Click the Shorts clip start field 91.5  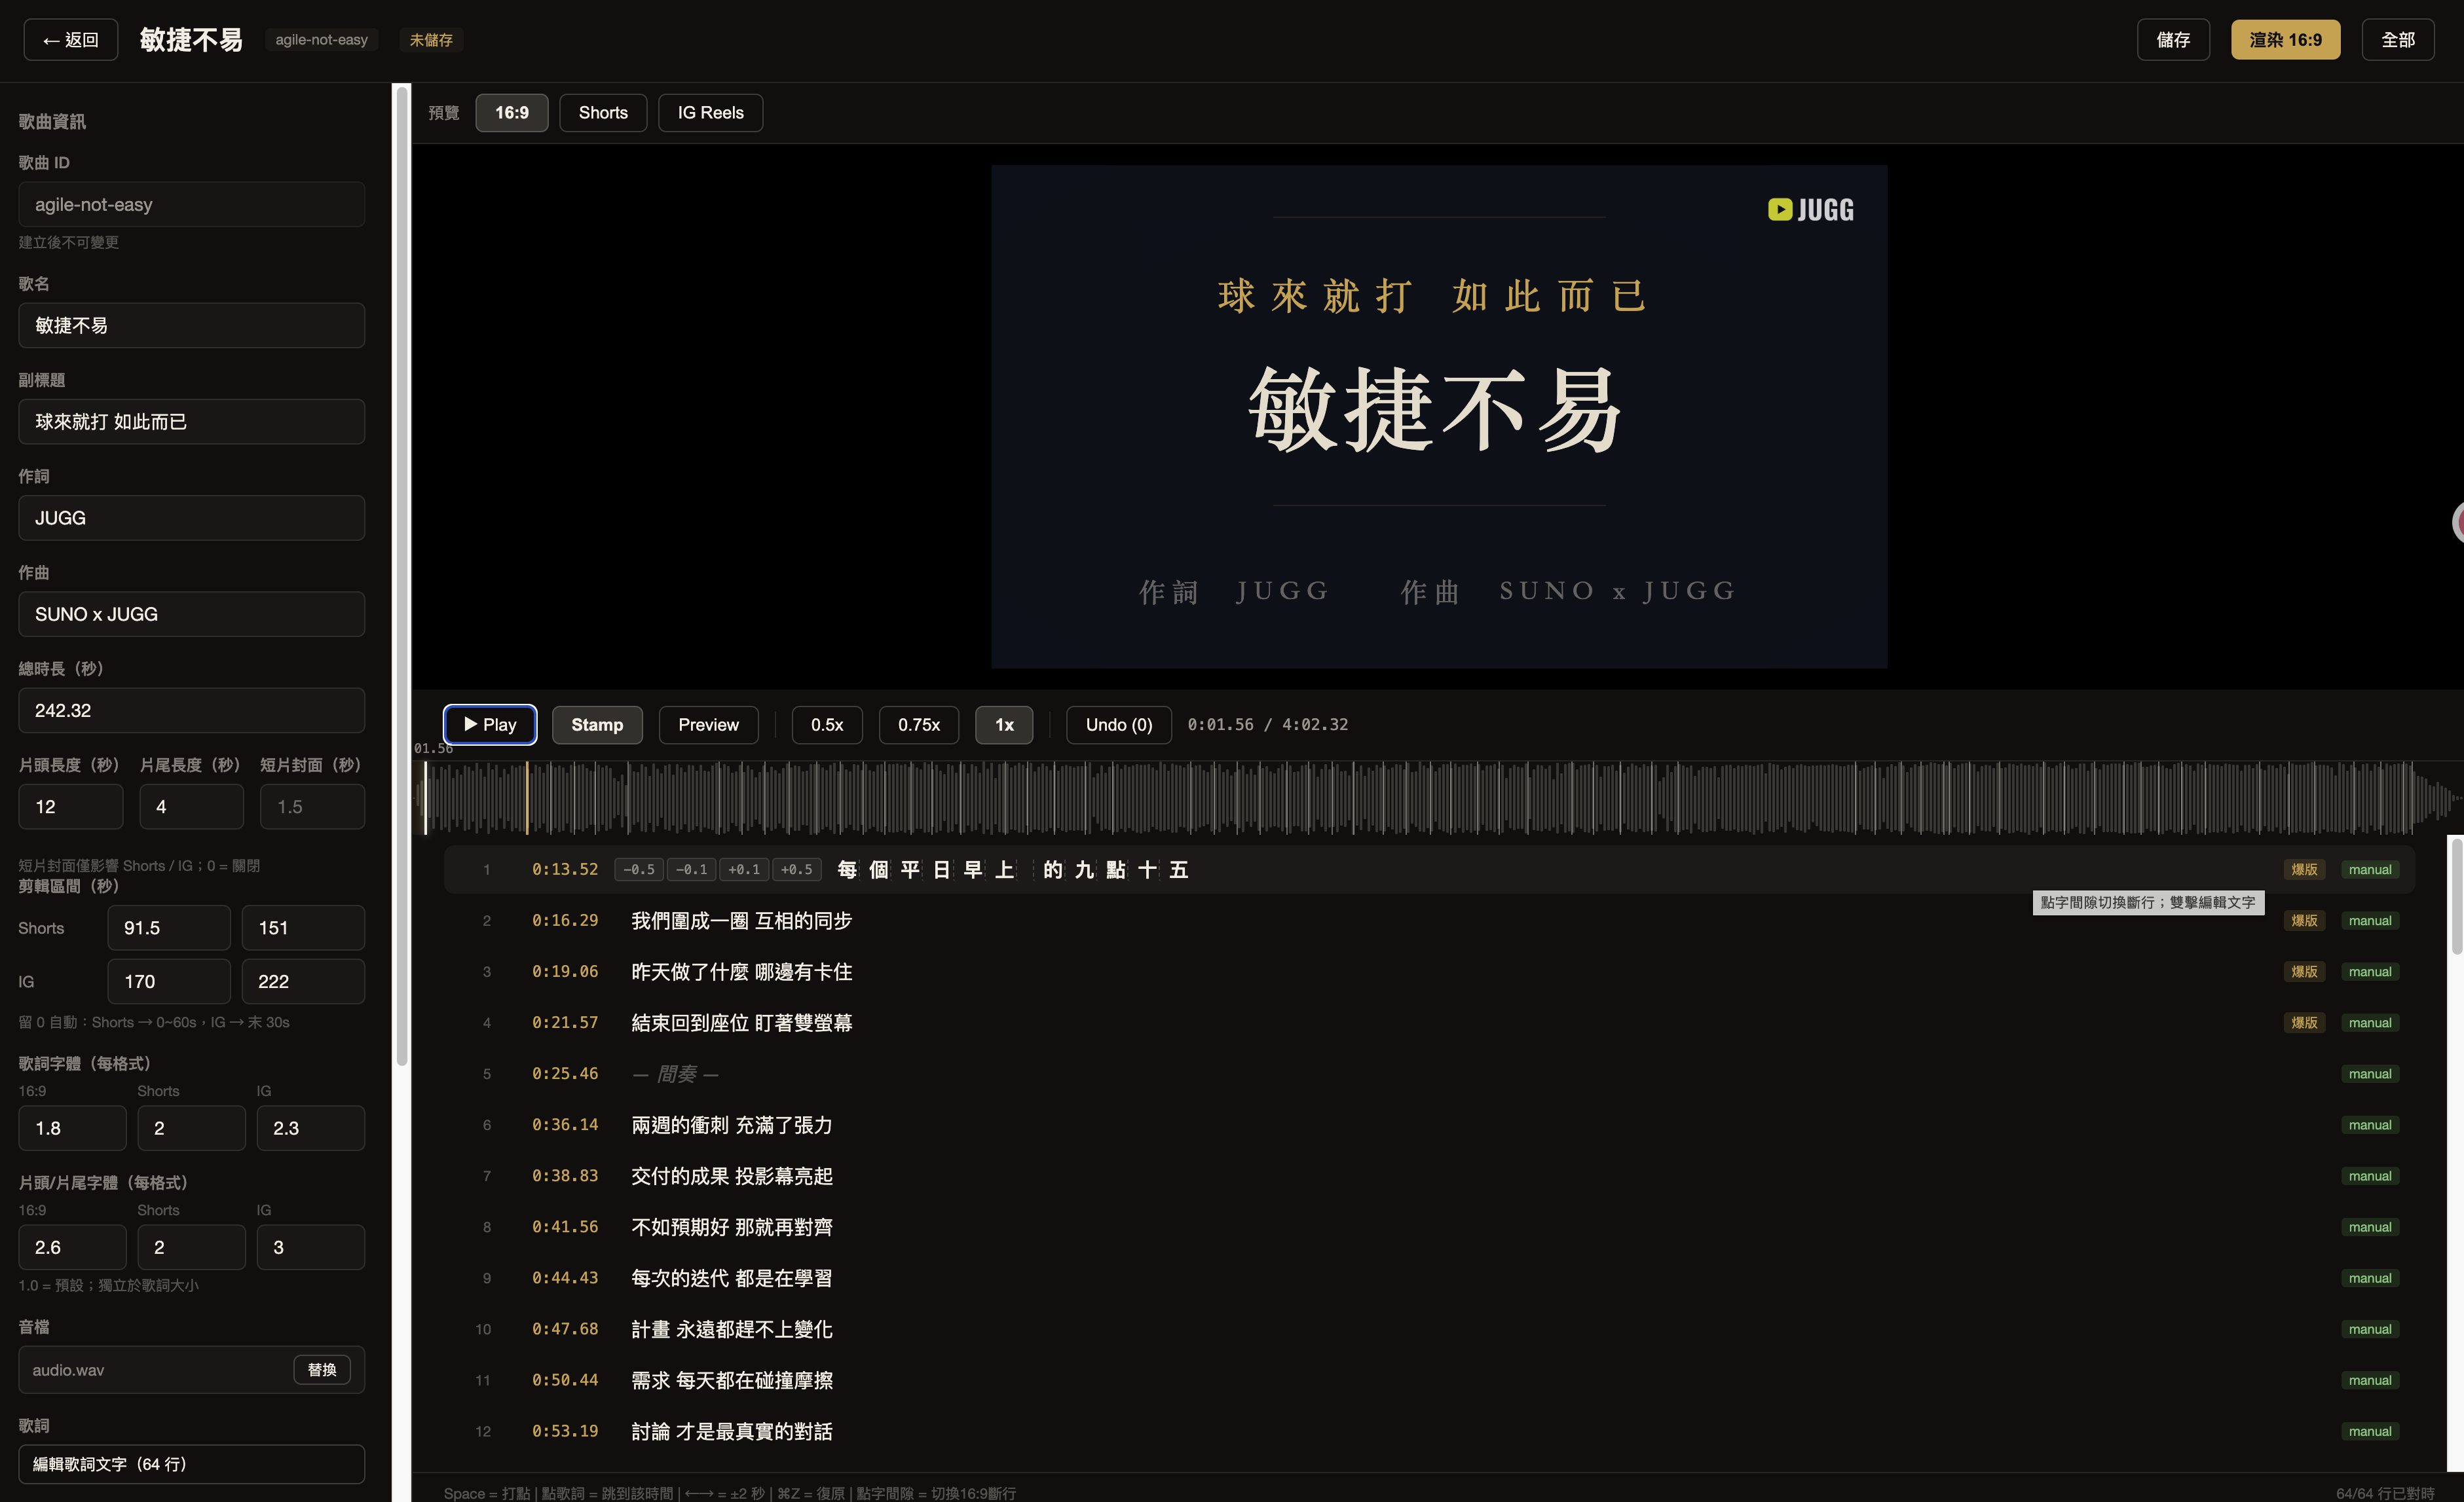(169, 928)
